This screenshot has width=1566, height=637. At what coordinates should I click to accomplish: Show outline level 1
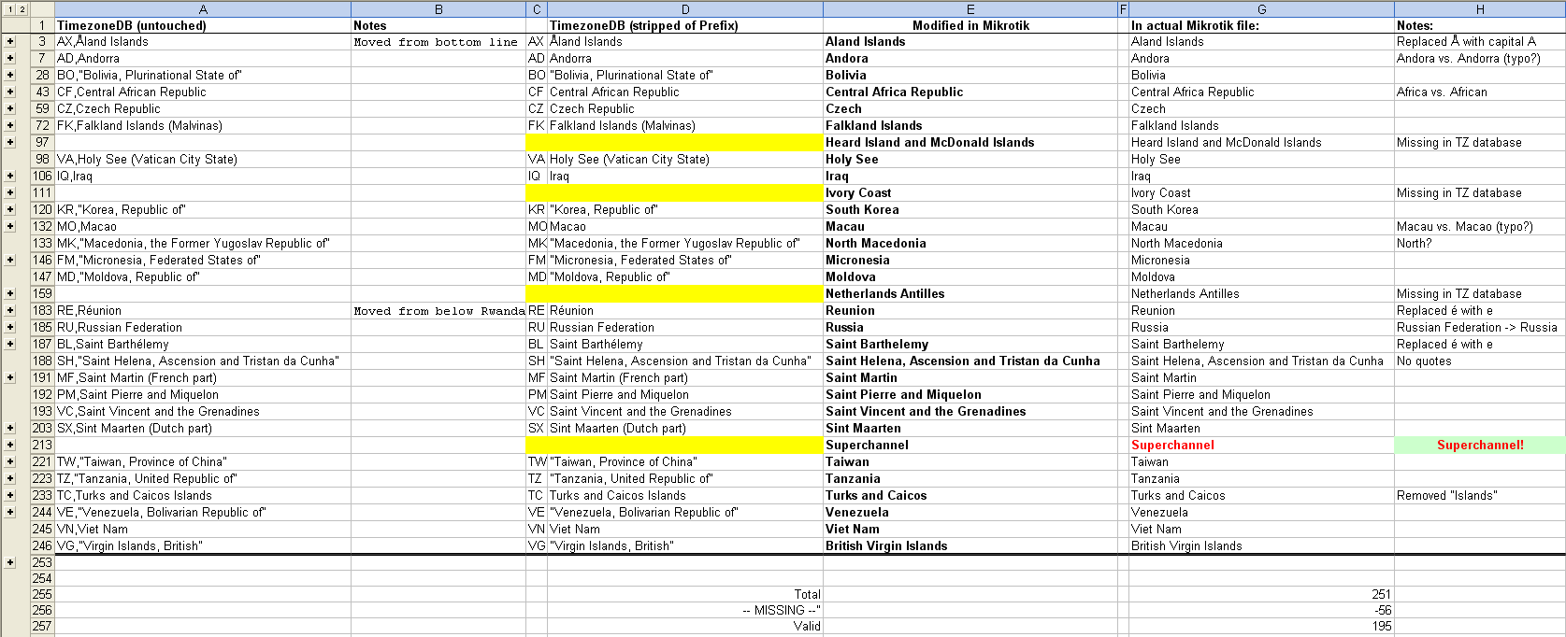point(9,8)
